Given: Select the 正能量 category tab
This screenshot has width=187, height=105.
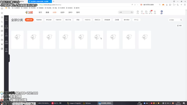Looking at the screenshot, I should pos(117,20).
